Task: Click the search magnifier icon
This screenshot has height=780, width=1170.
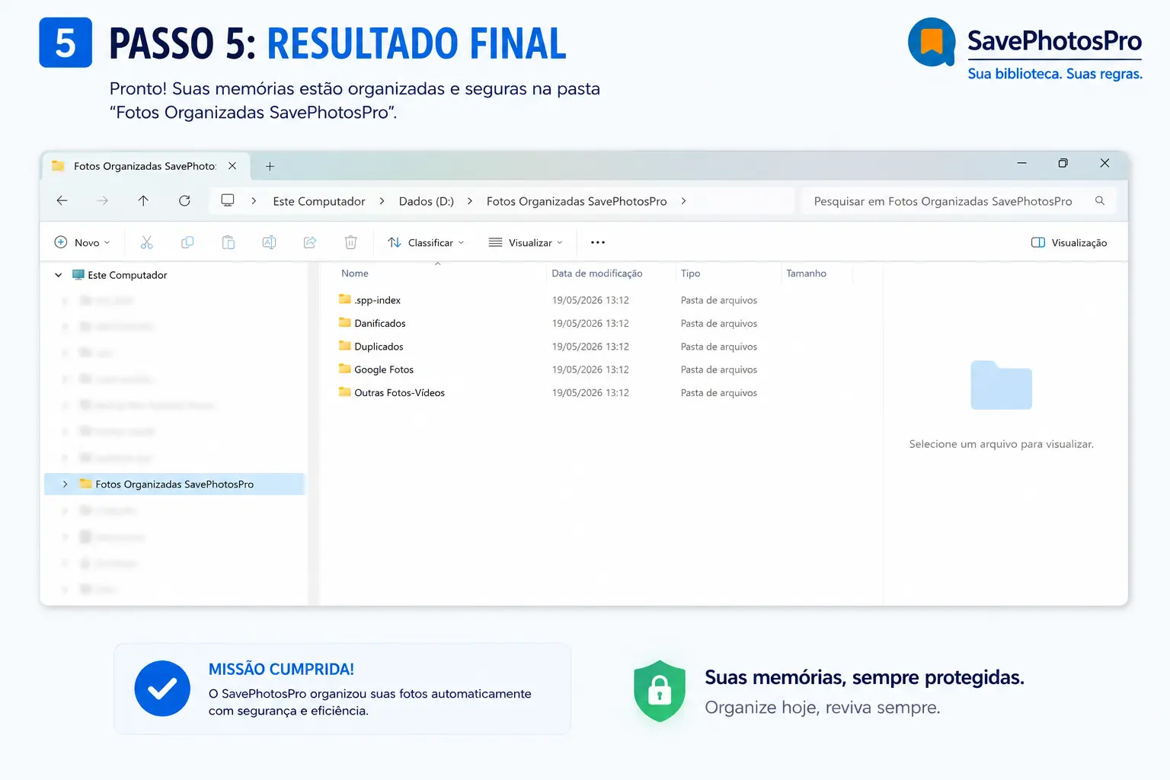Action: click(1100, 201)
